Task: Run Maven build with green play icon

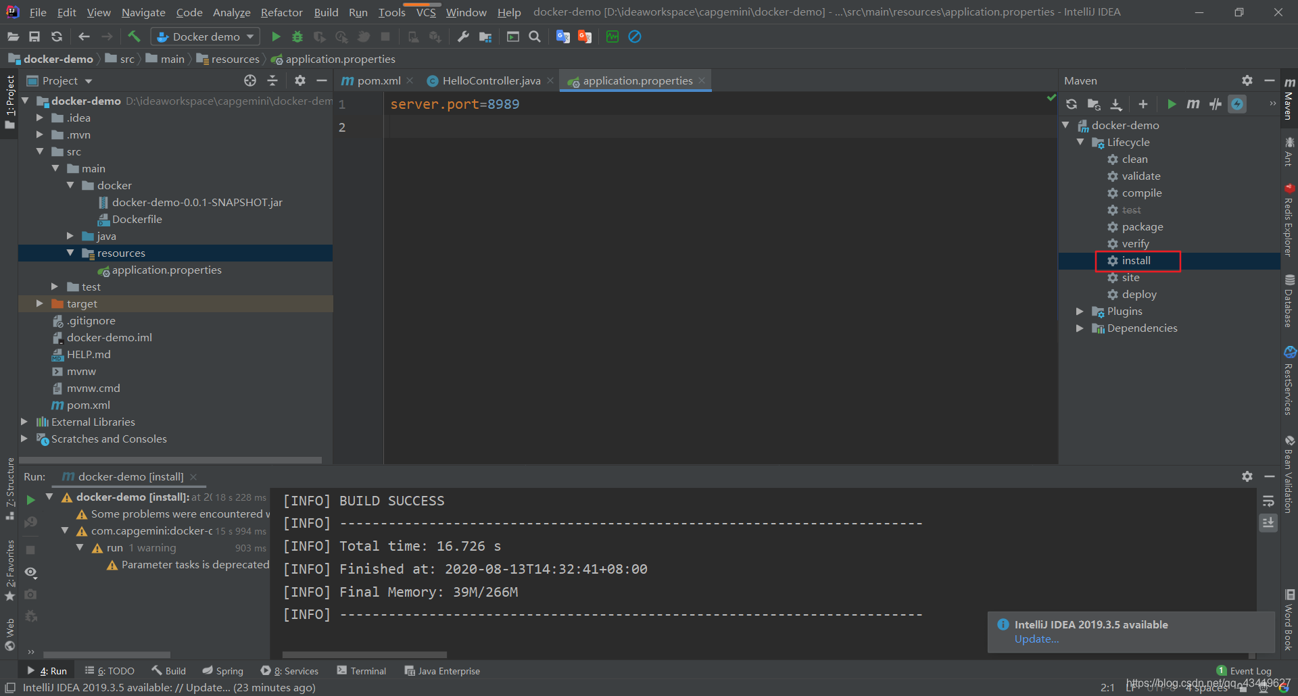Action: point(1172,104)
